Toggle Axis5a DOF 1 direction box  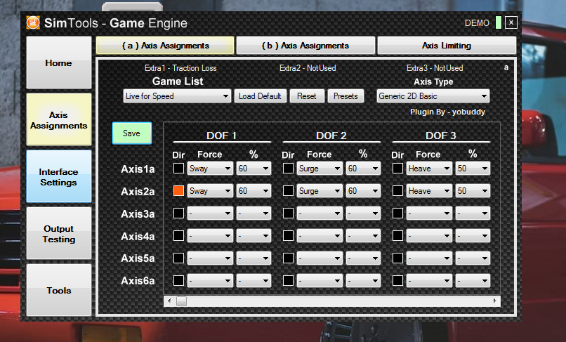[178, 258]
